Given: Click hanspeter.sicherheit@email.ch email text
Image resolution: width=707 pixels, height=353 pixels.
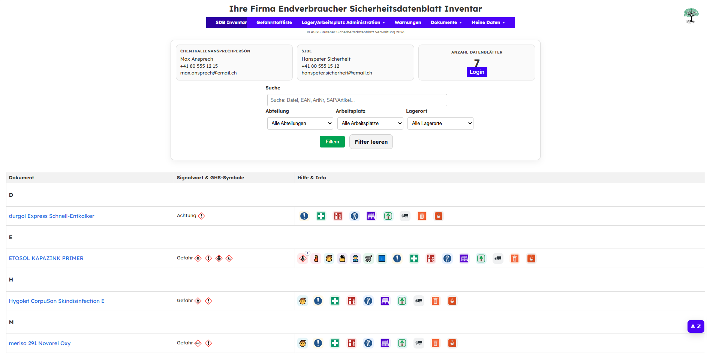Looking at the screenshot, I should tap(337, 73).
